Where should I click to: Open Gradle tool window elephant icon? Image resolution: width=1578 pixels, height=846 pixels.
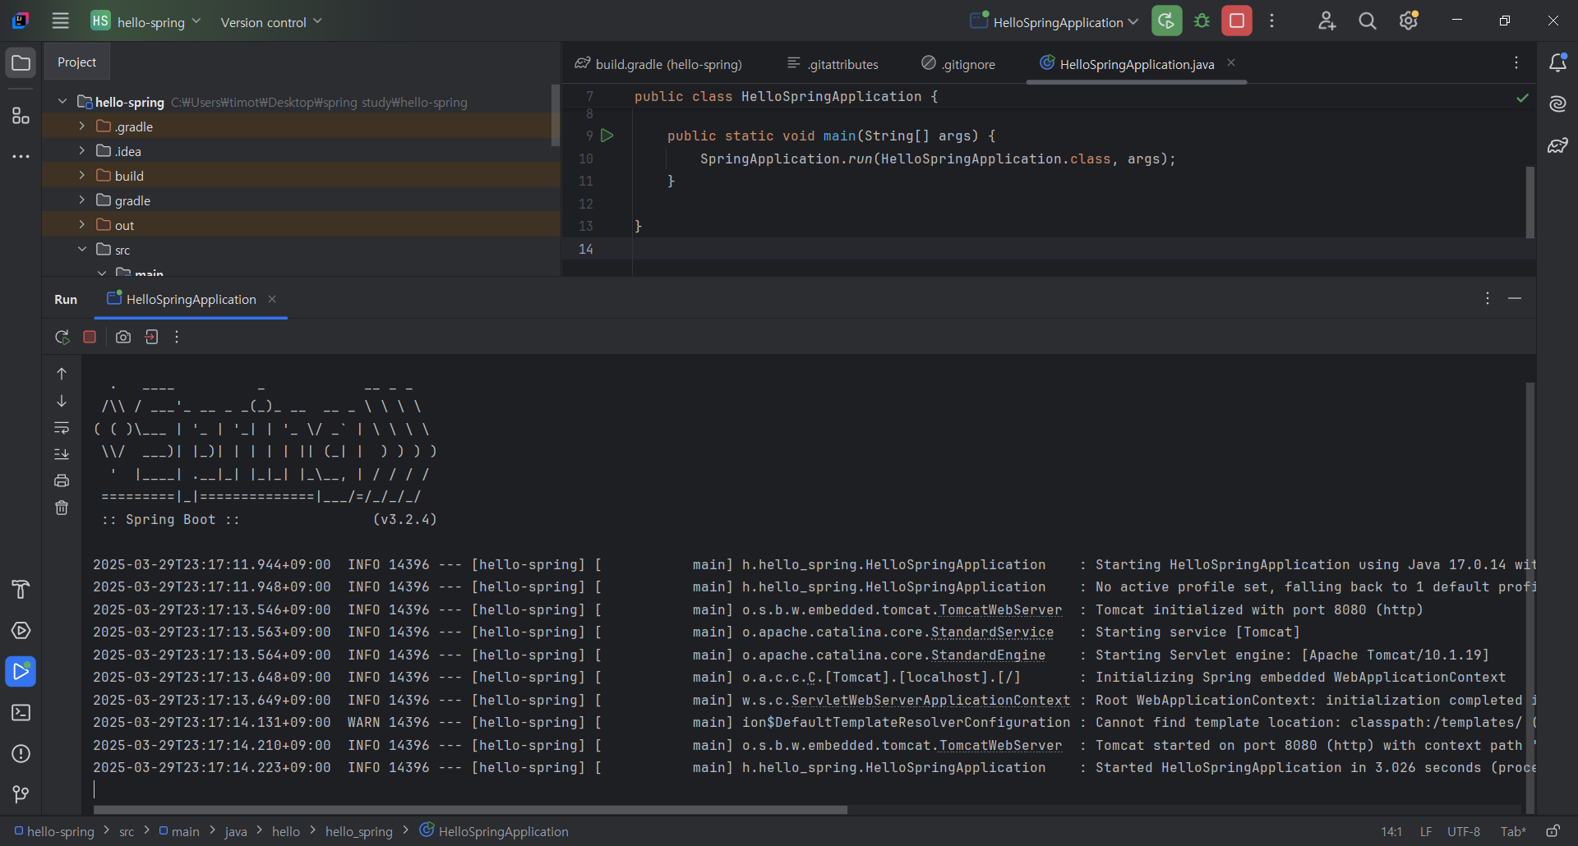tap(1557, 145)
